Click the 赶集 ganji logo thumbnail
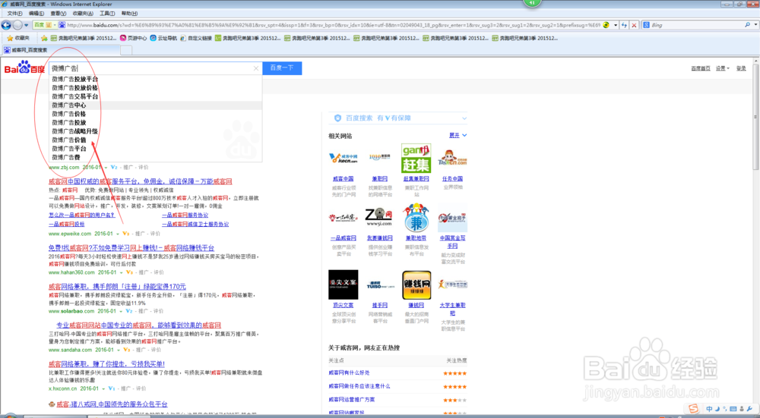This screenshot has width=760, height=418. (x=416, y=158)
